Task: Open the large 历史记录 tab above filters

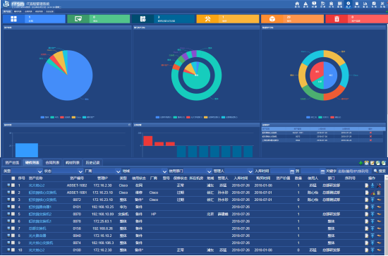Action: [92, 163]
